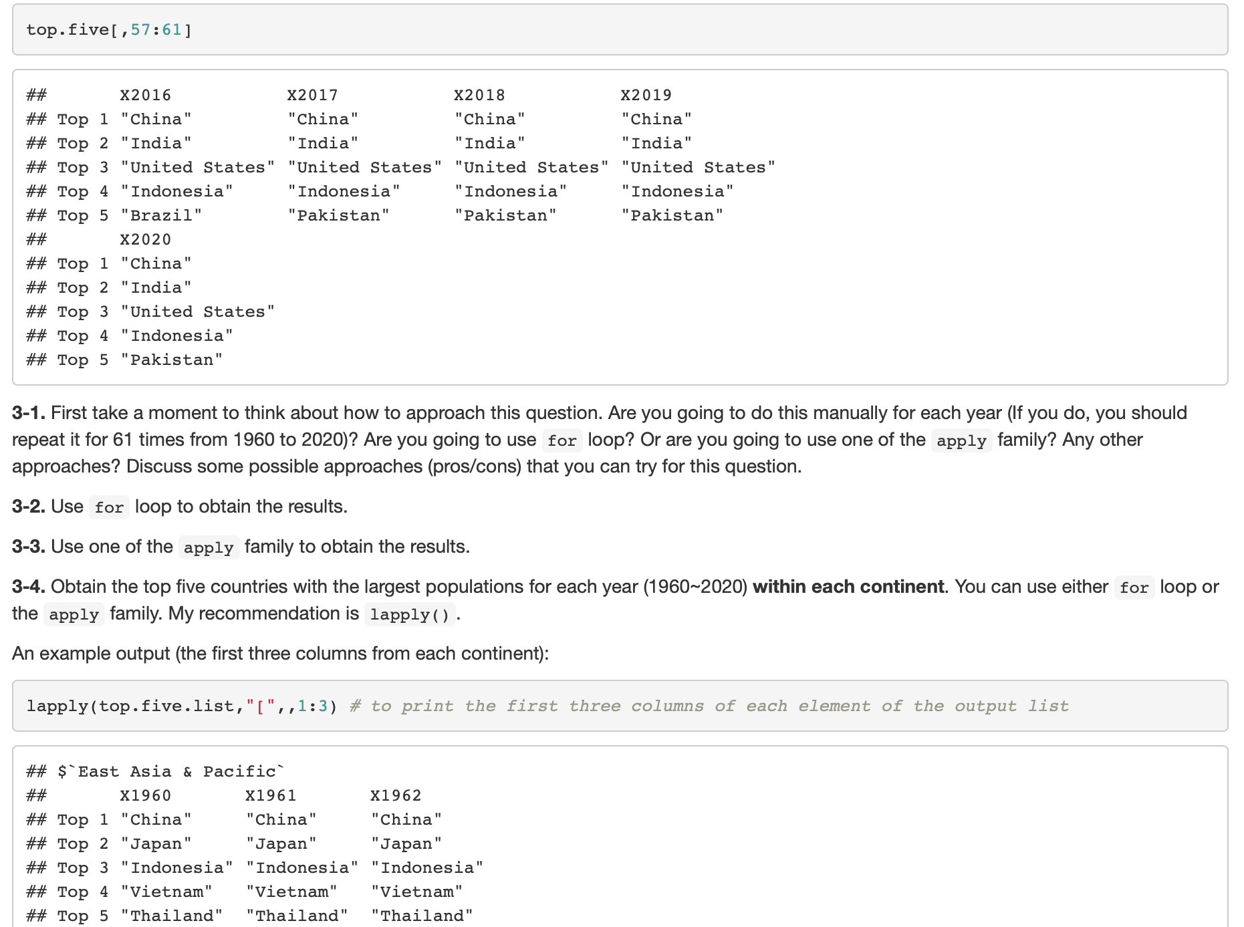This screenshot has height=927, width=1244.
Task: Click the bold 3-1. question label
Action: [28, 412]
